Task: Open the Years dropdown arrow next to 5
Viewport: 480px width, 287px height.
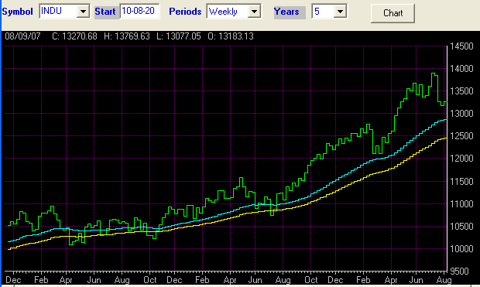Action: coord(340,12)
